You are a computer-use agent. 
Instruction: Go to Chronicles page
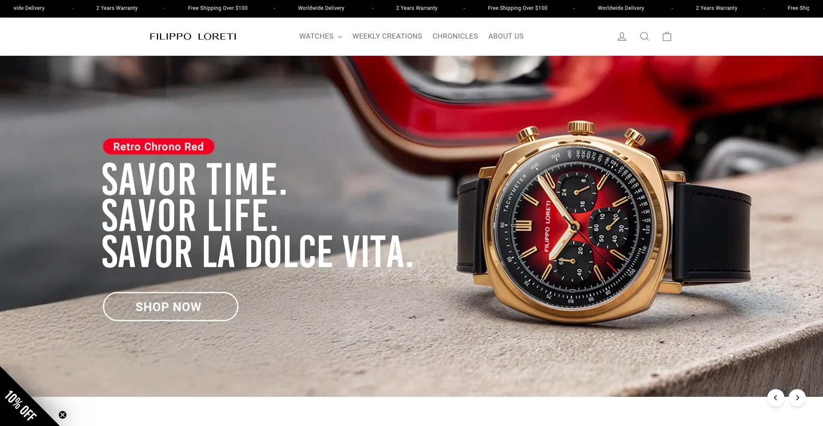pyautogui.click(x=455, y=36)
